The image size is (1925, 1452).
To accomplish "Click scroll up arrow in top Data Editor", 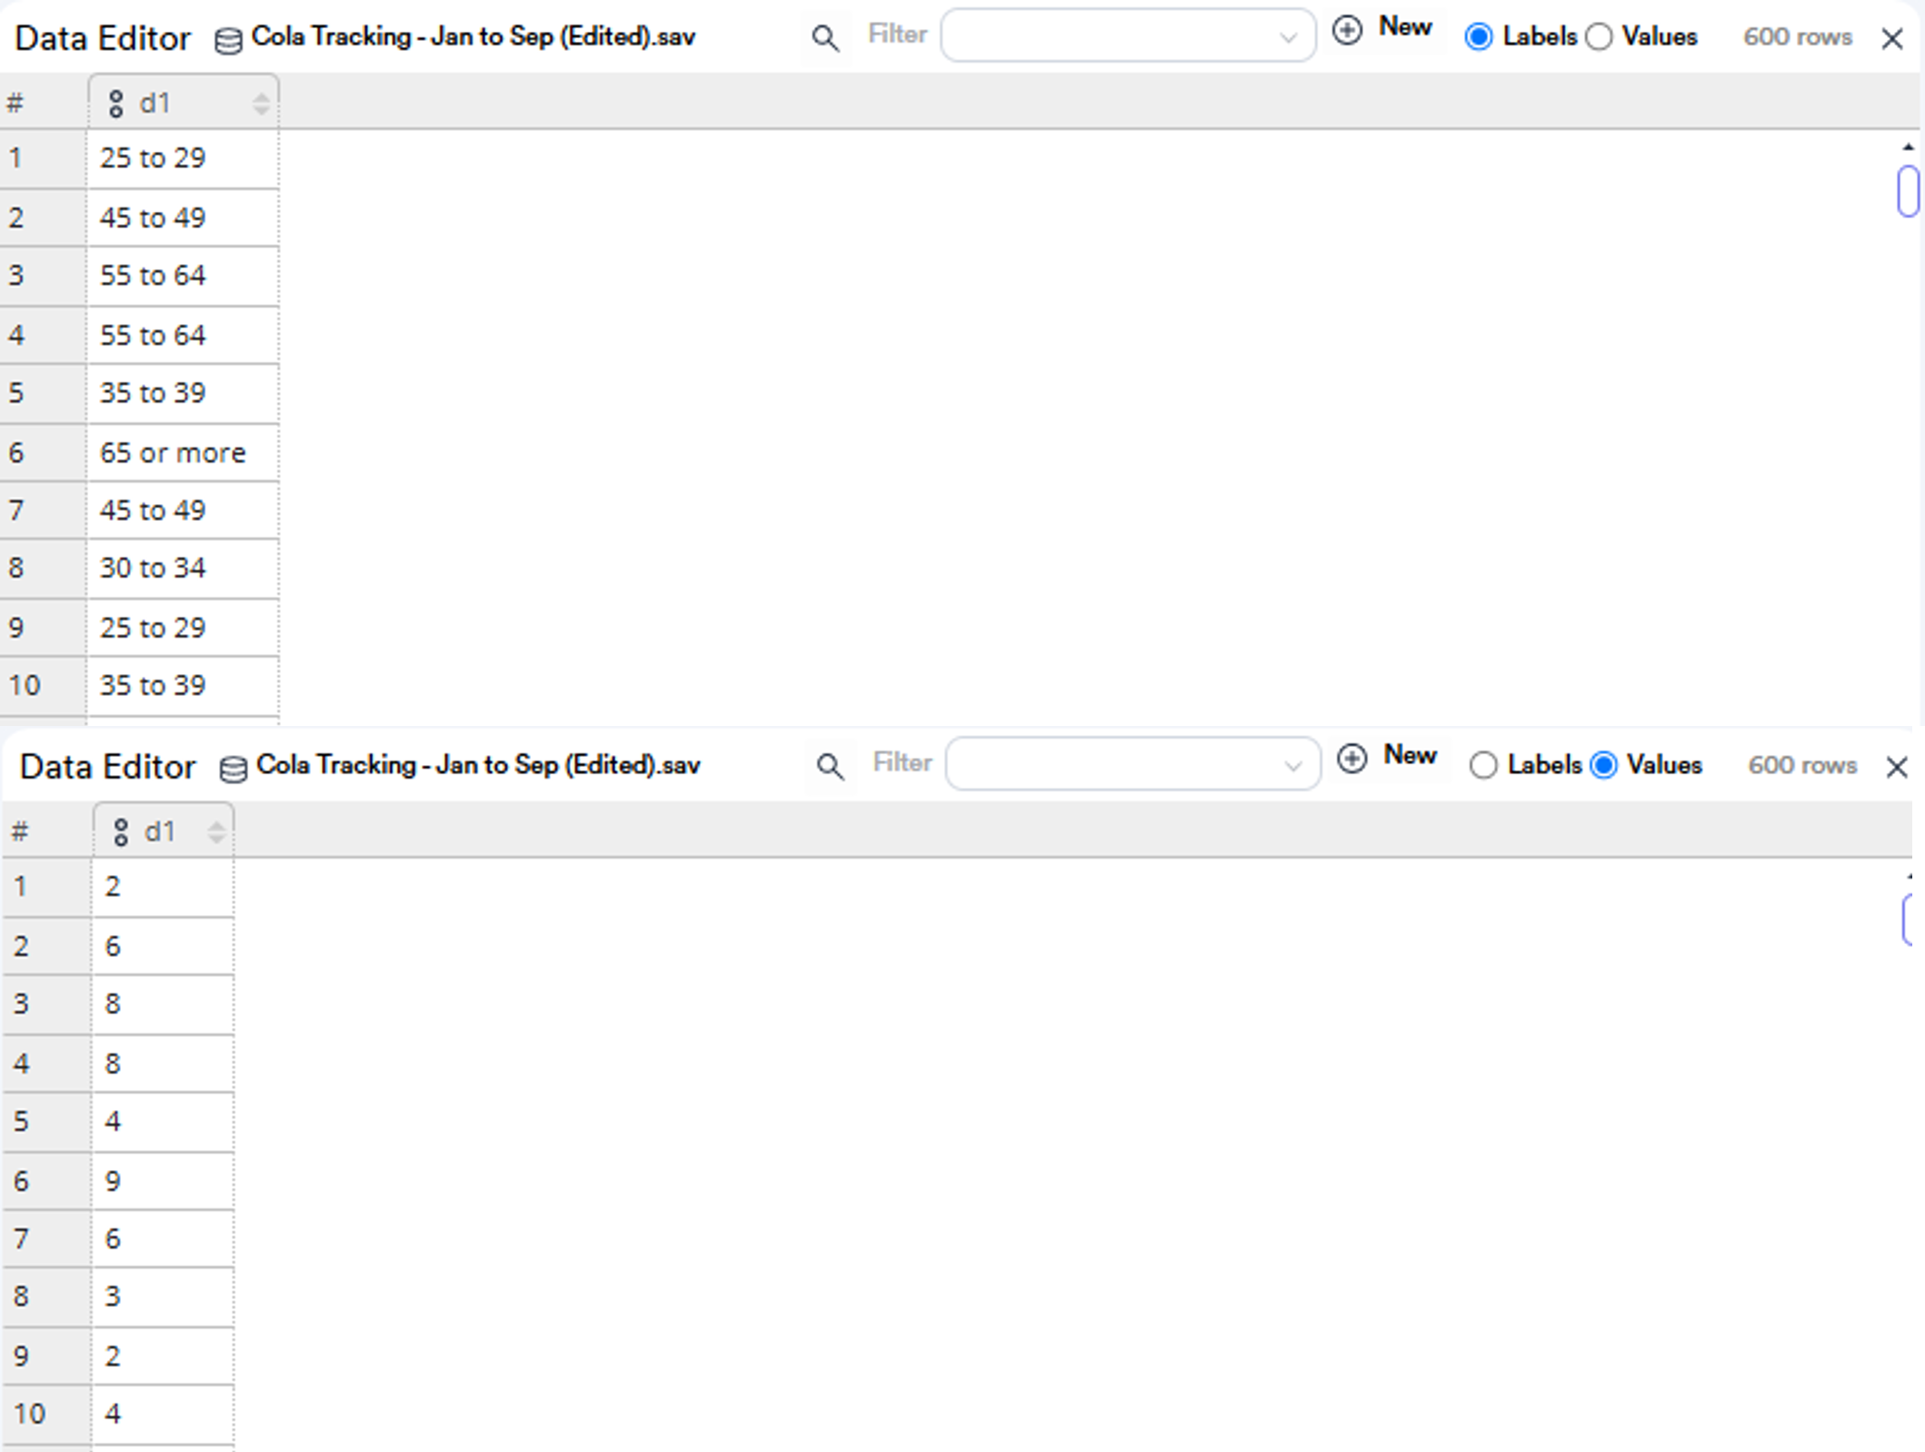I will (x=1909, y=147).
